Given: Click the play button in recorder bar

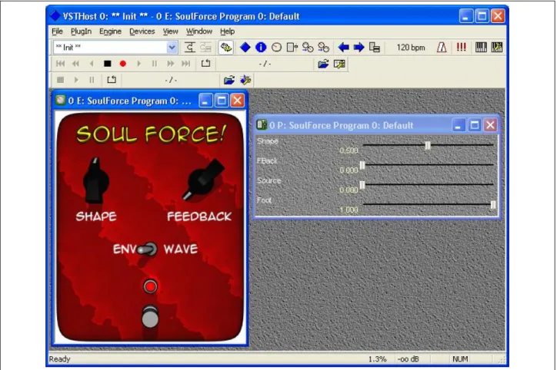Looking at the screenshot, I should pos(76,80).
